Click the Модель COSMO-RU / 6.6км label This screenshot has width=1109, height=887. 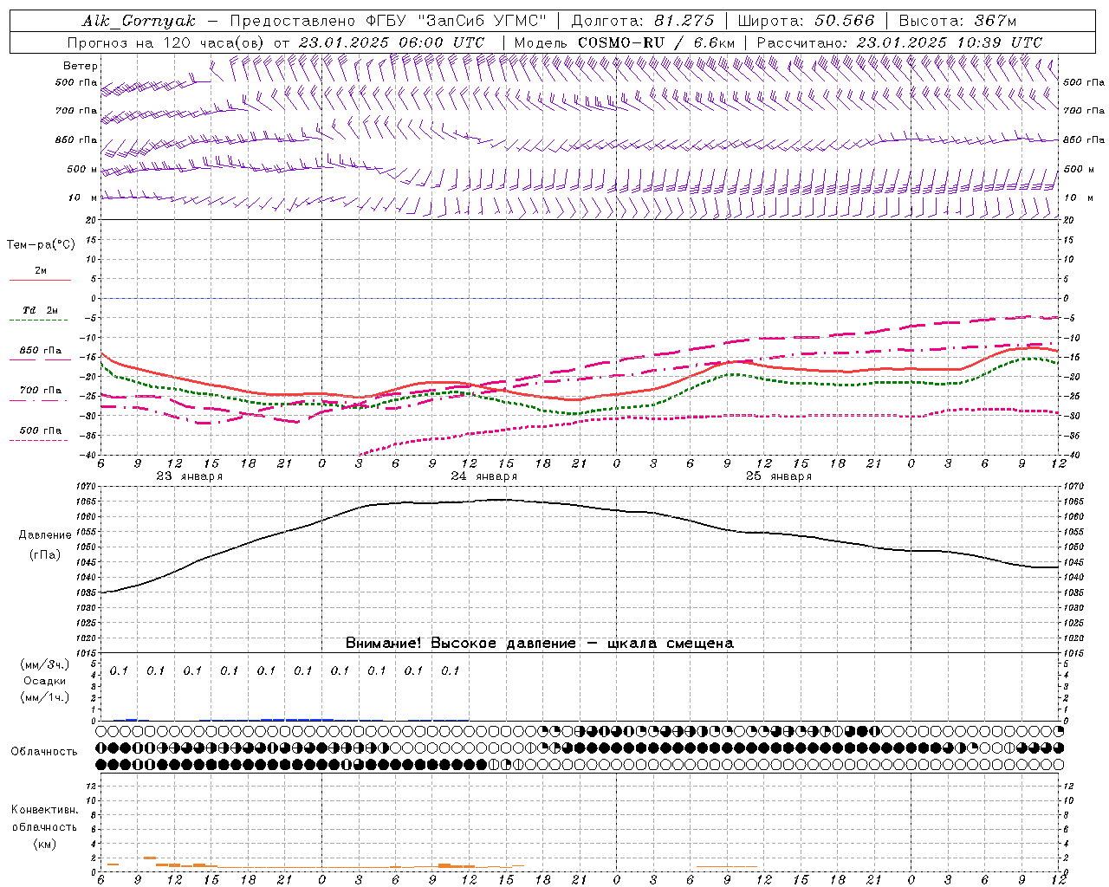625,42
